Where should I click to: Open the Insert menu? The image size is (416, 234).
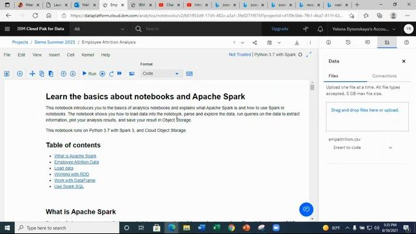coord(54,55)
